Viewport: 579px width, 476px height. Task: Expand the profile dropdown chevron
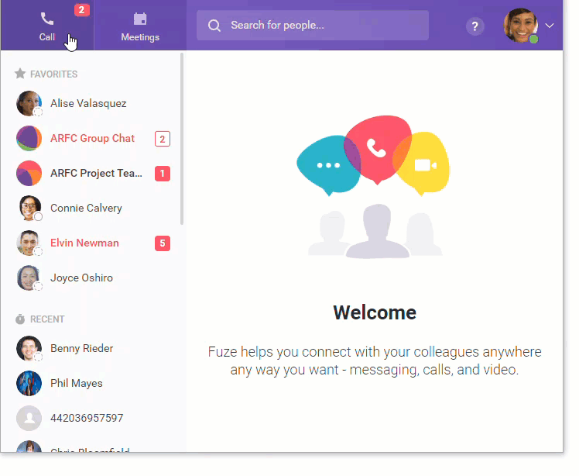click(x=550, y=26)
